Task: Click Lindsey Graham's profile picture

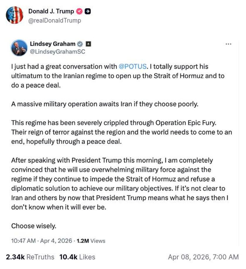Action: pos(19,47)
